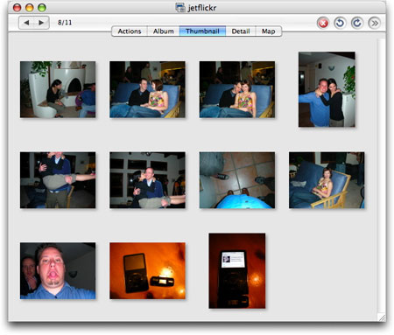The width and height of the screenshot is (394, 335).
Task: Select the photo of the man carrying a woman sideways
Action: point(58,180)
